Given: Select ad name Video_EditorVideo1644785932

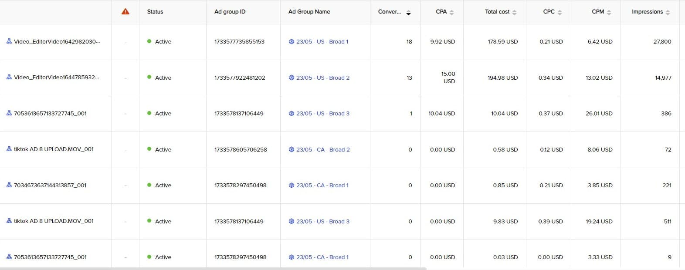Looking at the screenshot, I should (56, 78).
